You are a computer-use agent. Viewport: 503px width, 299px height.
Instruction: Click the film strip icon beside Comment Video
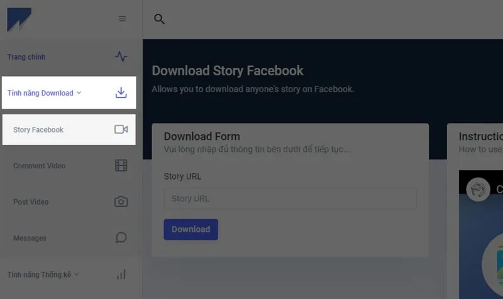pyautogui.click(x=121, y=165)
